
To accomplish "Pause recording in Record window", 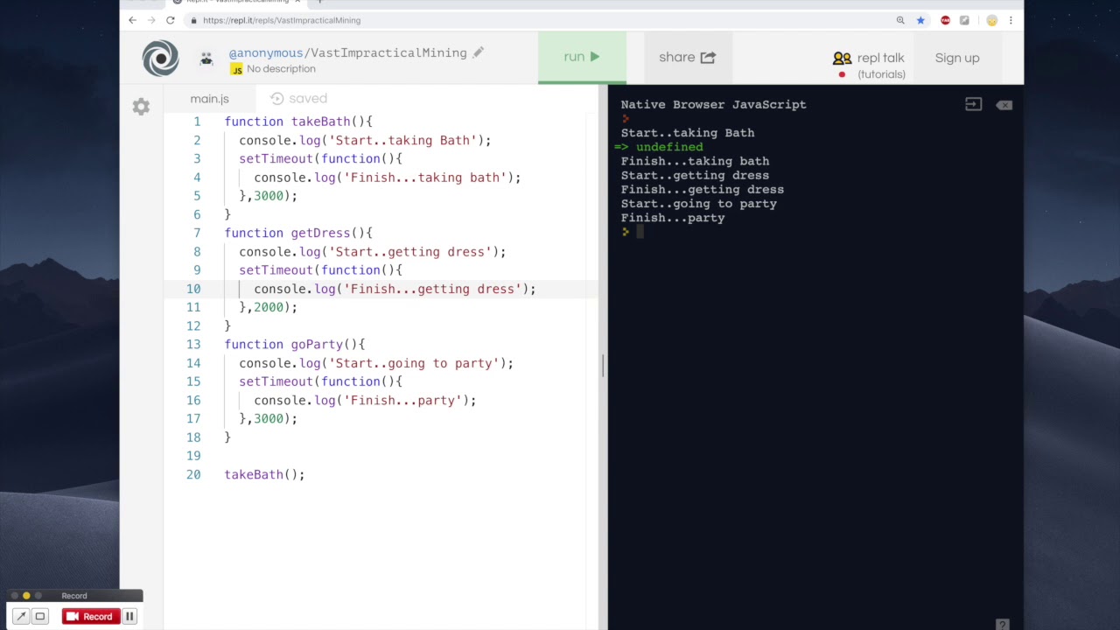I will [x=129, y=616].
